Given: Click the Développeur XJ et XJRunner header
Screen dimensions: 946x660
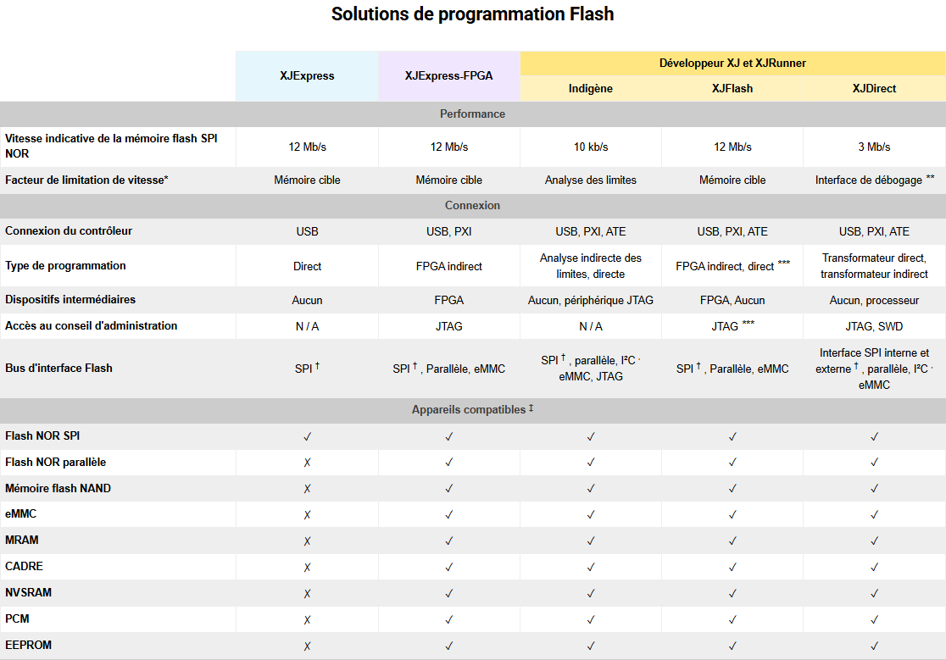Looking at the screenshot, I should point(732,64).
